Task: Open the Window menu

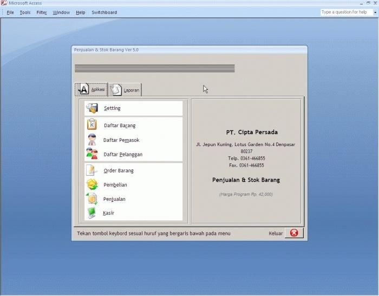Action: [x=61, y=12]
